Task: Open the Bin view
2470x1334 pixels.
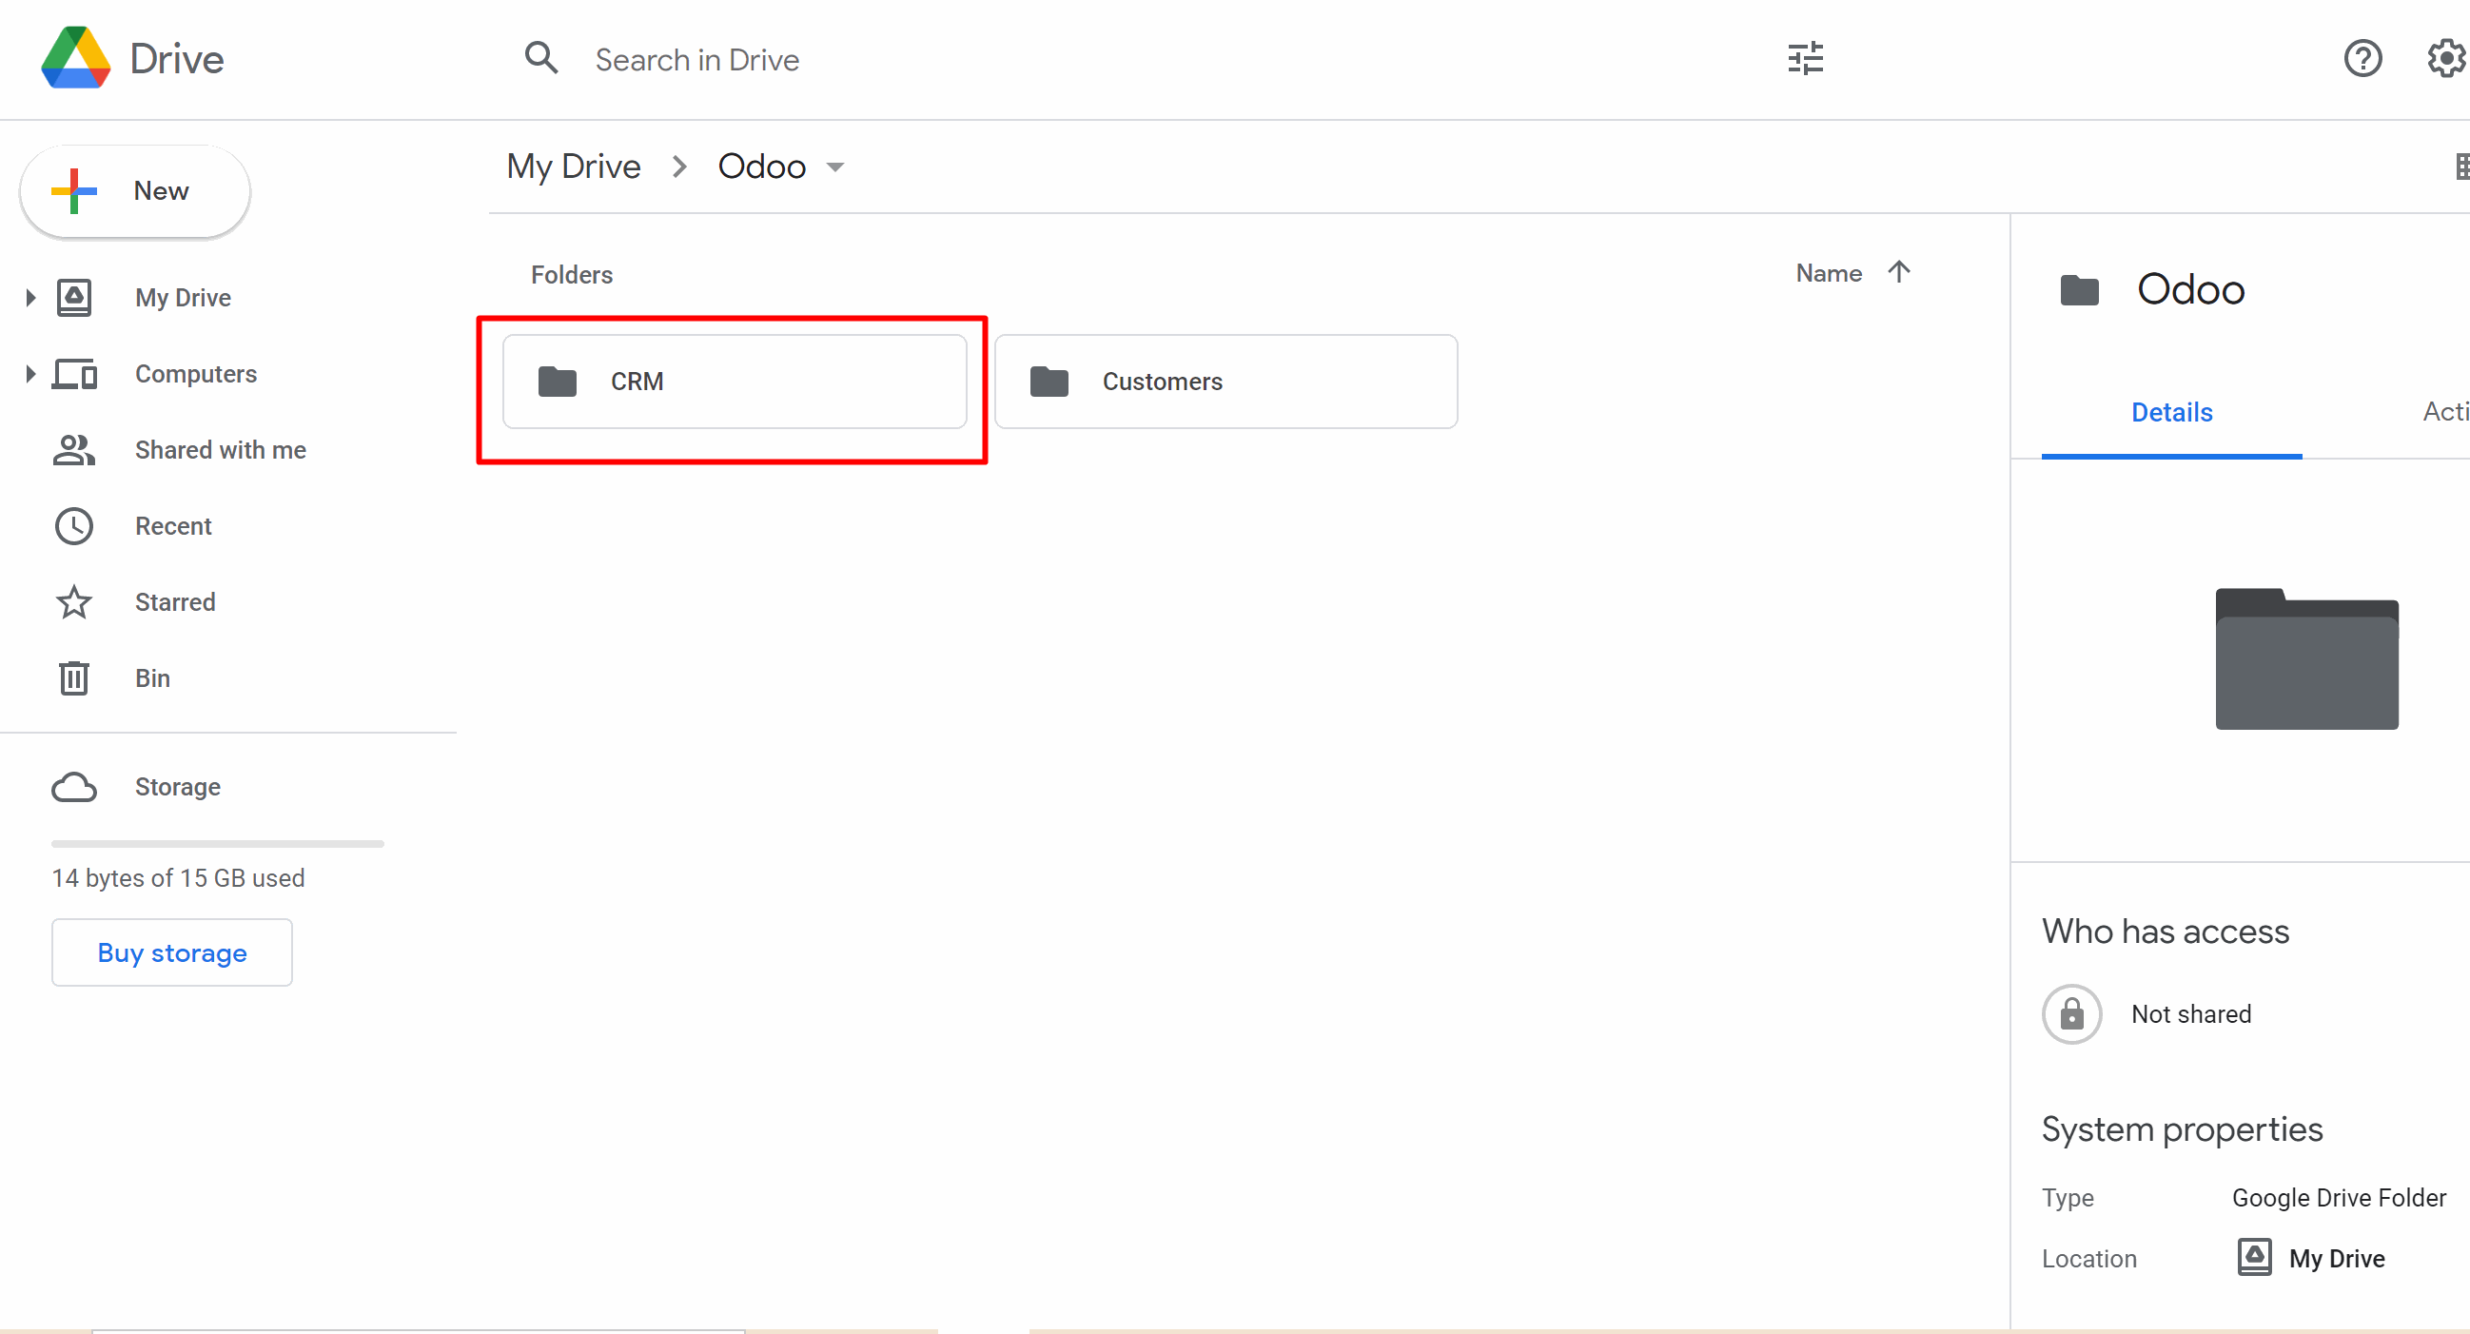Action: pos(152,678)
